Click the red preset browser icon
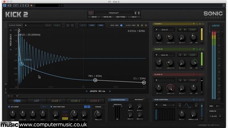 coord(91,13)
